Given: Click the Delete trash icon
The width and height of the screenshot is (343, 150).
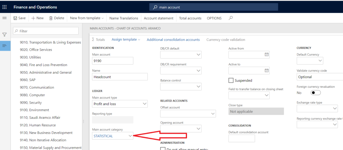Looking at the screenshot, I should [51, 18].
